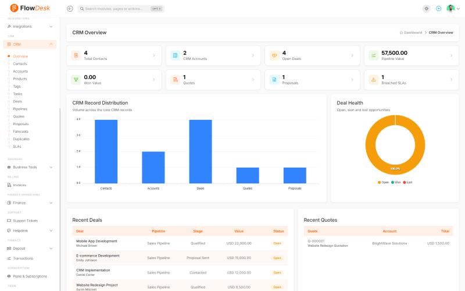Open quote Q-000001

click(x=316, y=241)
